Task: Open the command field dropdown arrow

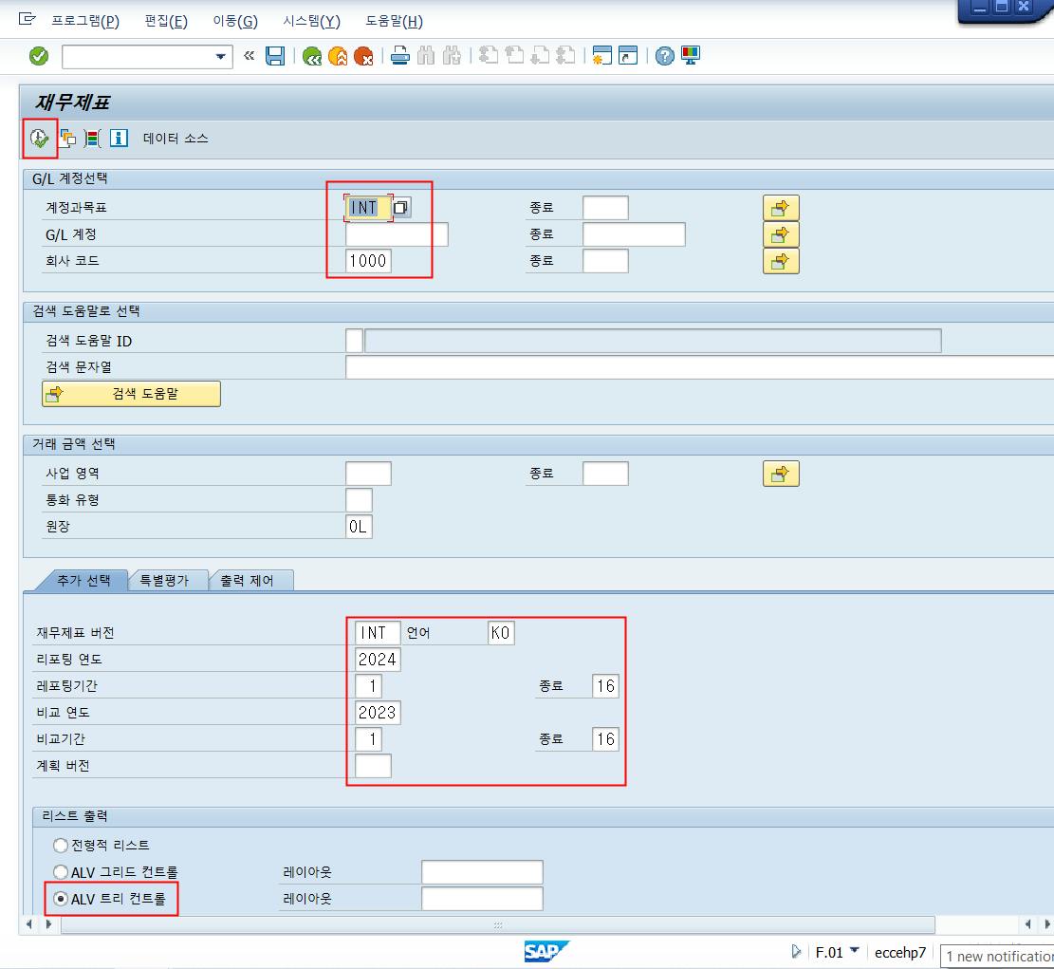Action: click(220, 57)
